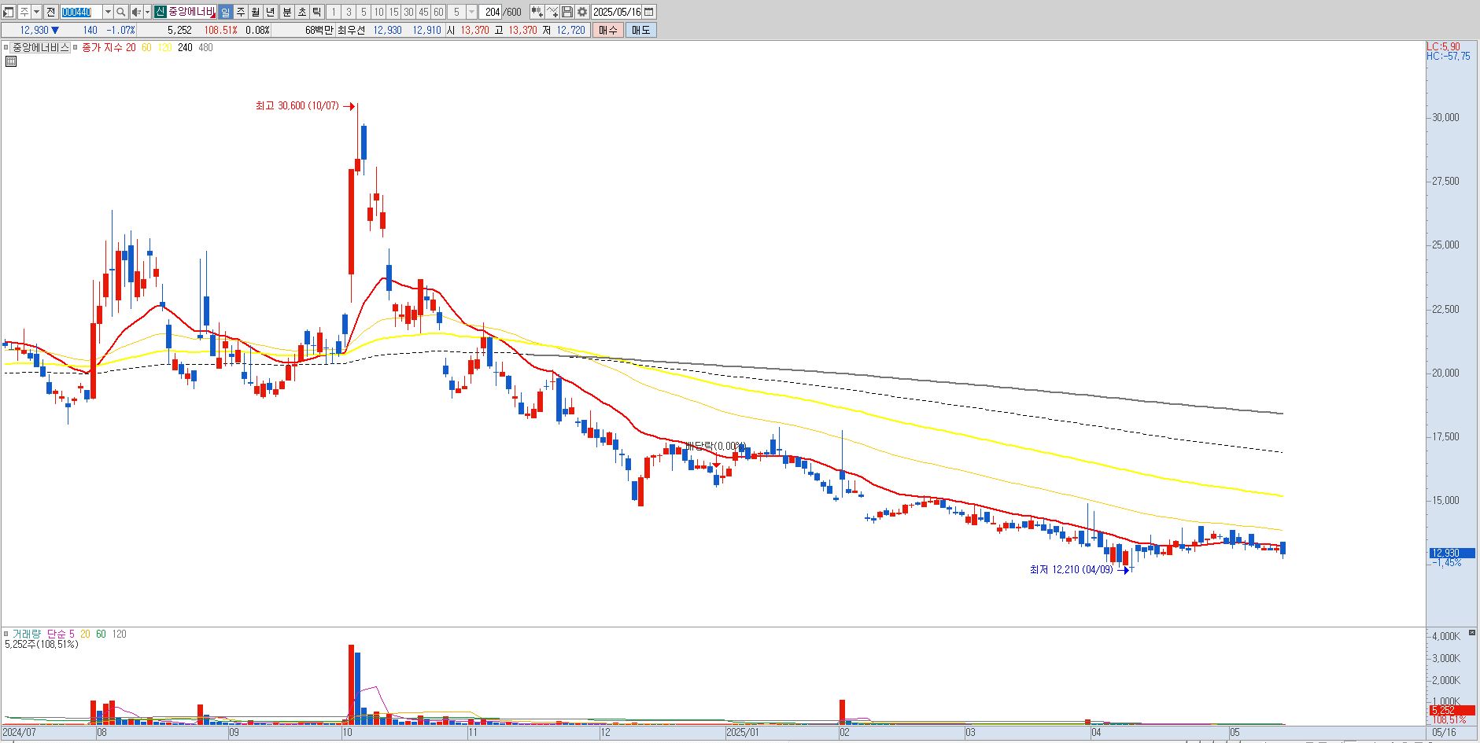The height and width of the screenshot is (743, 1480).
Task: Click the 000440 stock code field
Action: point(81,12)
